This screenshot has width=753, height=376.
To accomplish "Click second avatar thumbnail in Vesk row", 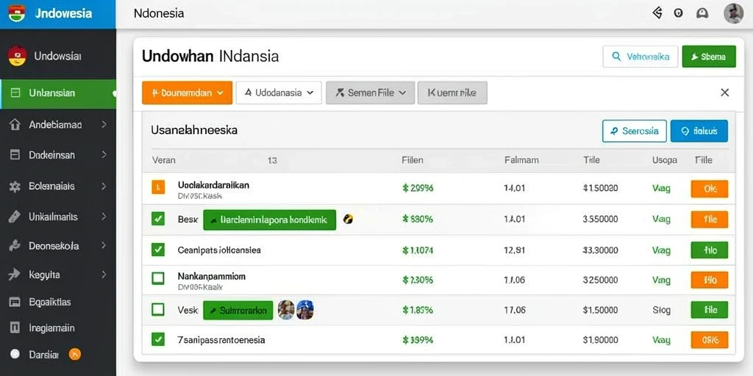I will coord(305,310).
